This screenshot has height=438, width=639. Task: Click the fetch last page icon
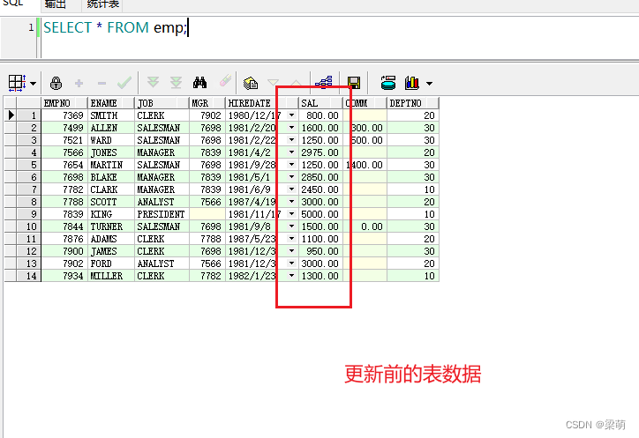pyautogui.click(x=176, y=83)
